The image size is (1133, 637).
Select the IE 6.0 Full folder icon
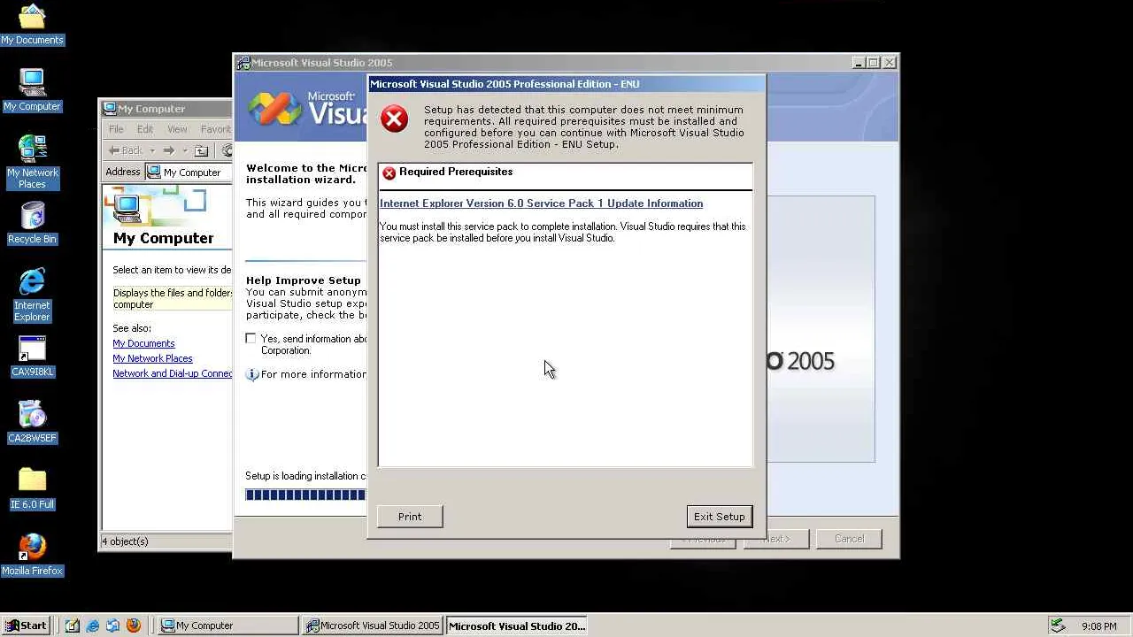pos(32,488)
